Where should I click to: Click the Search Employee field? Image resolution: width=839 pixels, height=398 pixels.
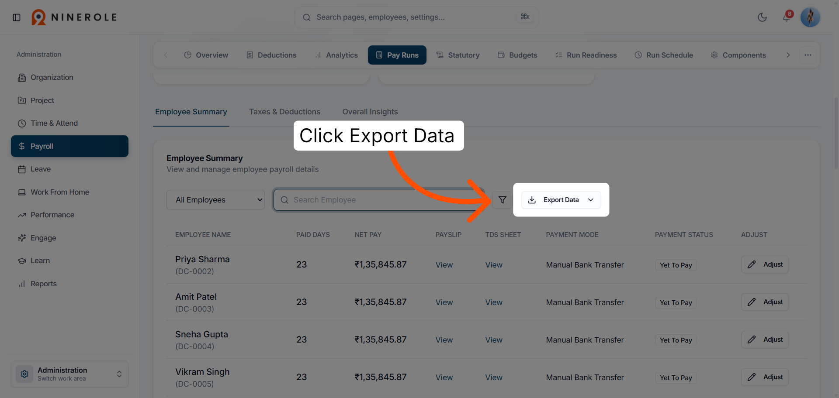point(379,200)
